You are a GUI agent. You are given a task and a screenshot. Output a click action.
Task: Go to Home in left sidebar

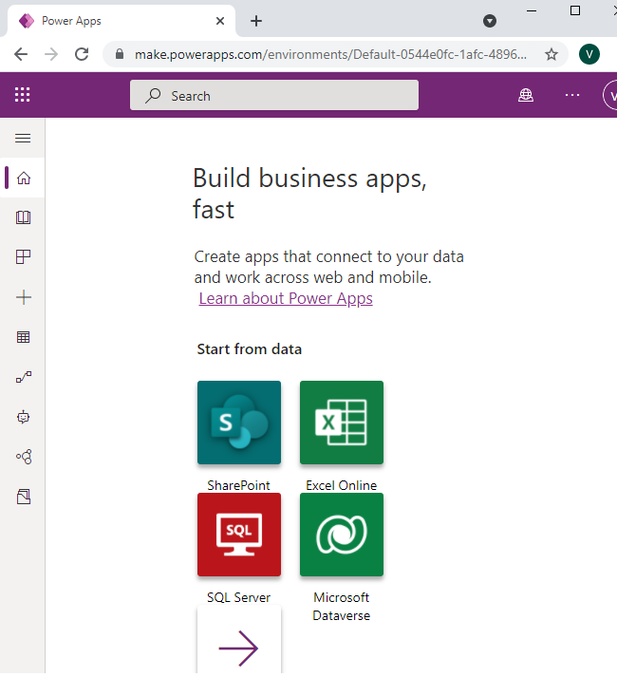tap(24, 178)
